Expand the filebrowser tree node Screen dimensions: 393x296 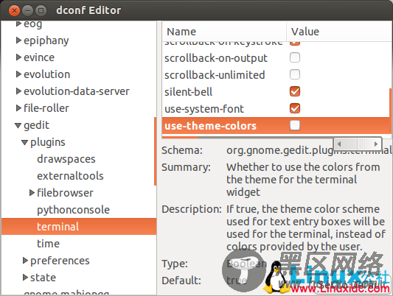tap(32, 193)
